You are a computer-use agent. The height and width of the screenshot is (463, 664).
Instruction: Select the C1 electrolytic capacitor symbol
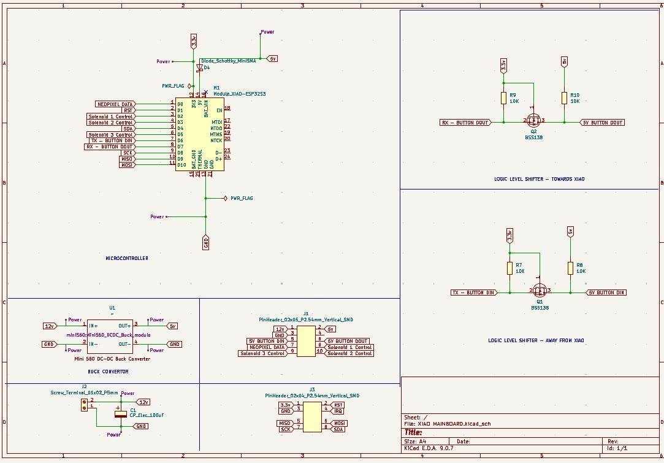(x=121, y=414)
